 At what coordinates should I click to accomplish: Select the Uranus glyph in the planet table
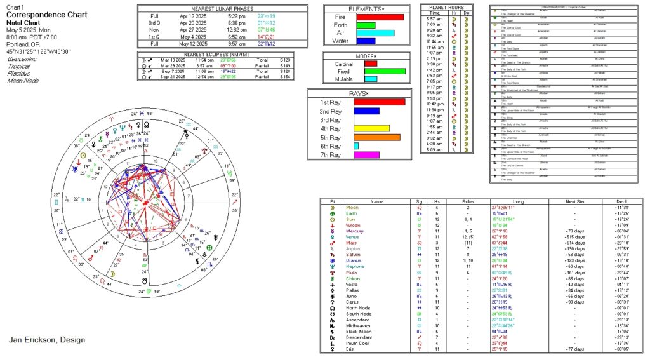332,261
